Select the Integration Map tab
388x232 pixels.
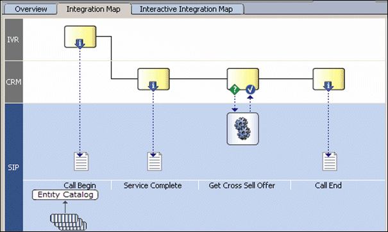tap(94, 10)
